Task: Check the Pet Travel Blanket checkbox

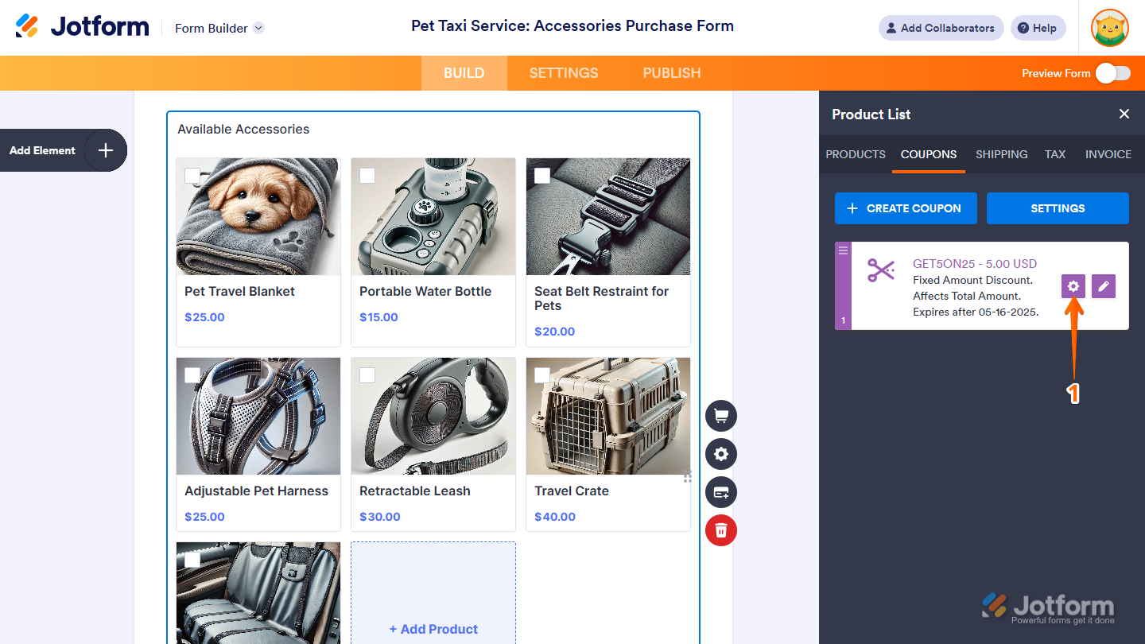Action: coord(192,176)
